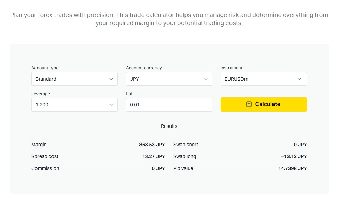The height and width of the screenshot is (204, 341).
Task: Open the Instrument dropdown showing EURUSDm
Action: 263,79
